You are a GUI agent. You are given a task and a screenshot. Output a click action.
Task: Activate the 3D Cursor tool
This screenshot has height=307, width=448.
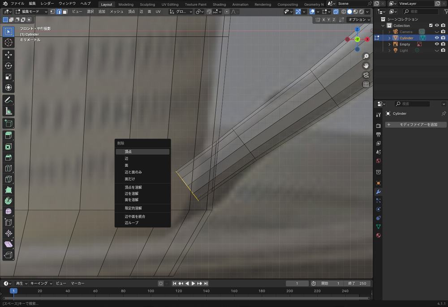pos(9,43)
